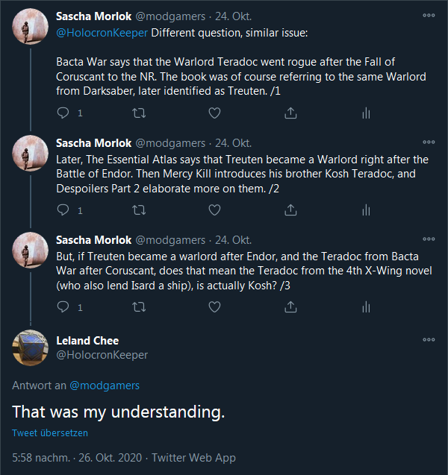Retweet the first tweet ending in /1
The image size is (448, 475).
[139, 113]
